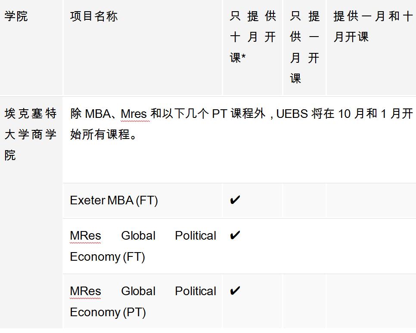
Task: Click the empty January-and-October cell in MRes (PT) row
Action: 371,301
